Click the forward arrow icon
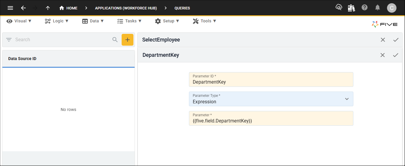This screenshot has height=166, width=405. point(35,8)
